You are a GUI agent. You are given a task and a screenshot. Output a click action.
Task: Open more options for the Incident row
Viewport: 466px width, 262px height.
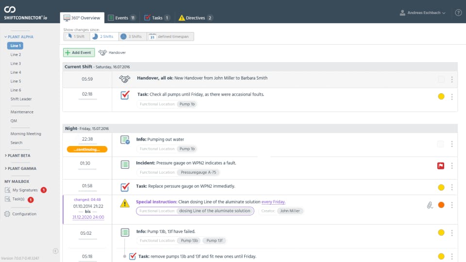452,166
